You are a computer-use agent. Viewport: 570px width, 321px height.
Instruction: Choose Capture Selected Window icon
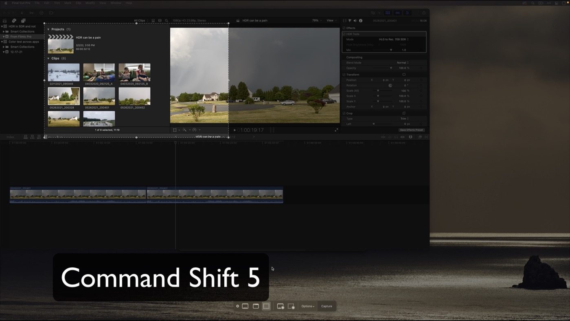click(x=256, y=306)
